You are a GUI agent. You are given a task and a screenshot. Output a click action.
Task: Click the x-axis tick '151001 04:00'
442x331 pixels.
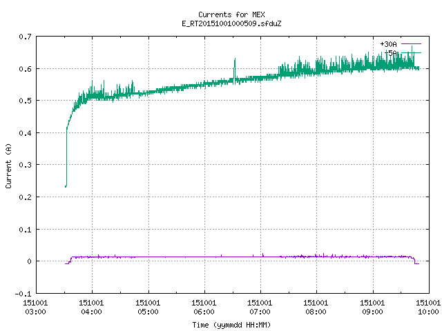(x=91, y=308)
